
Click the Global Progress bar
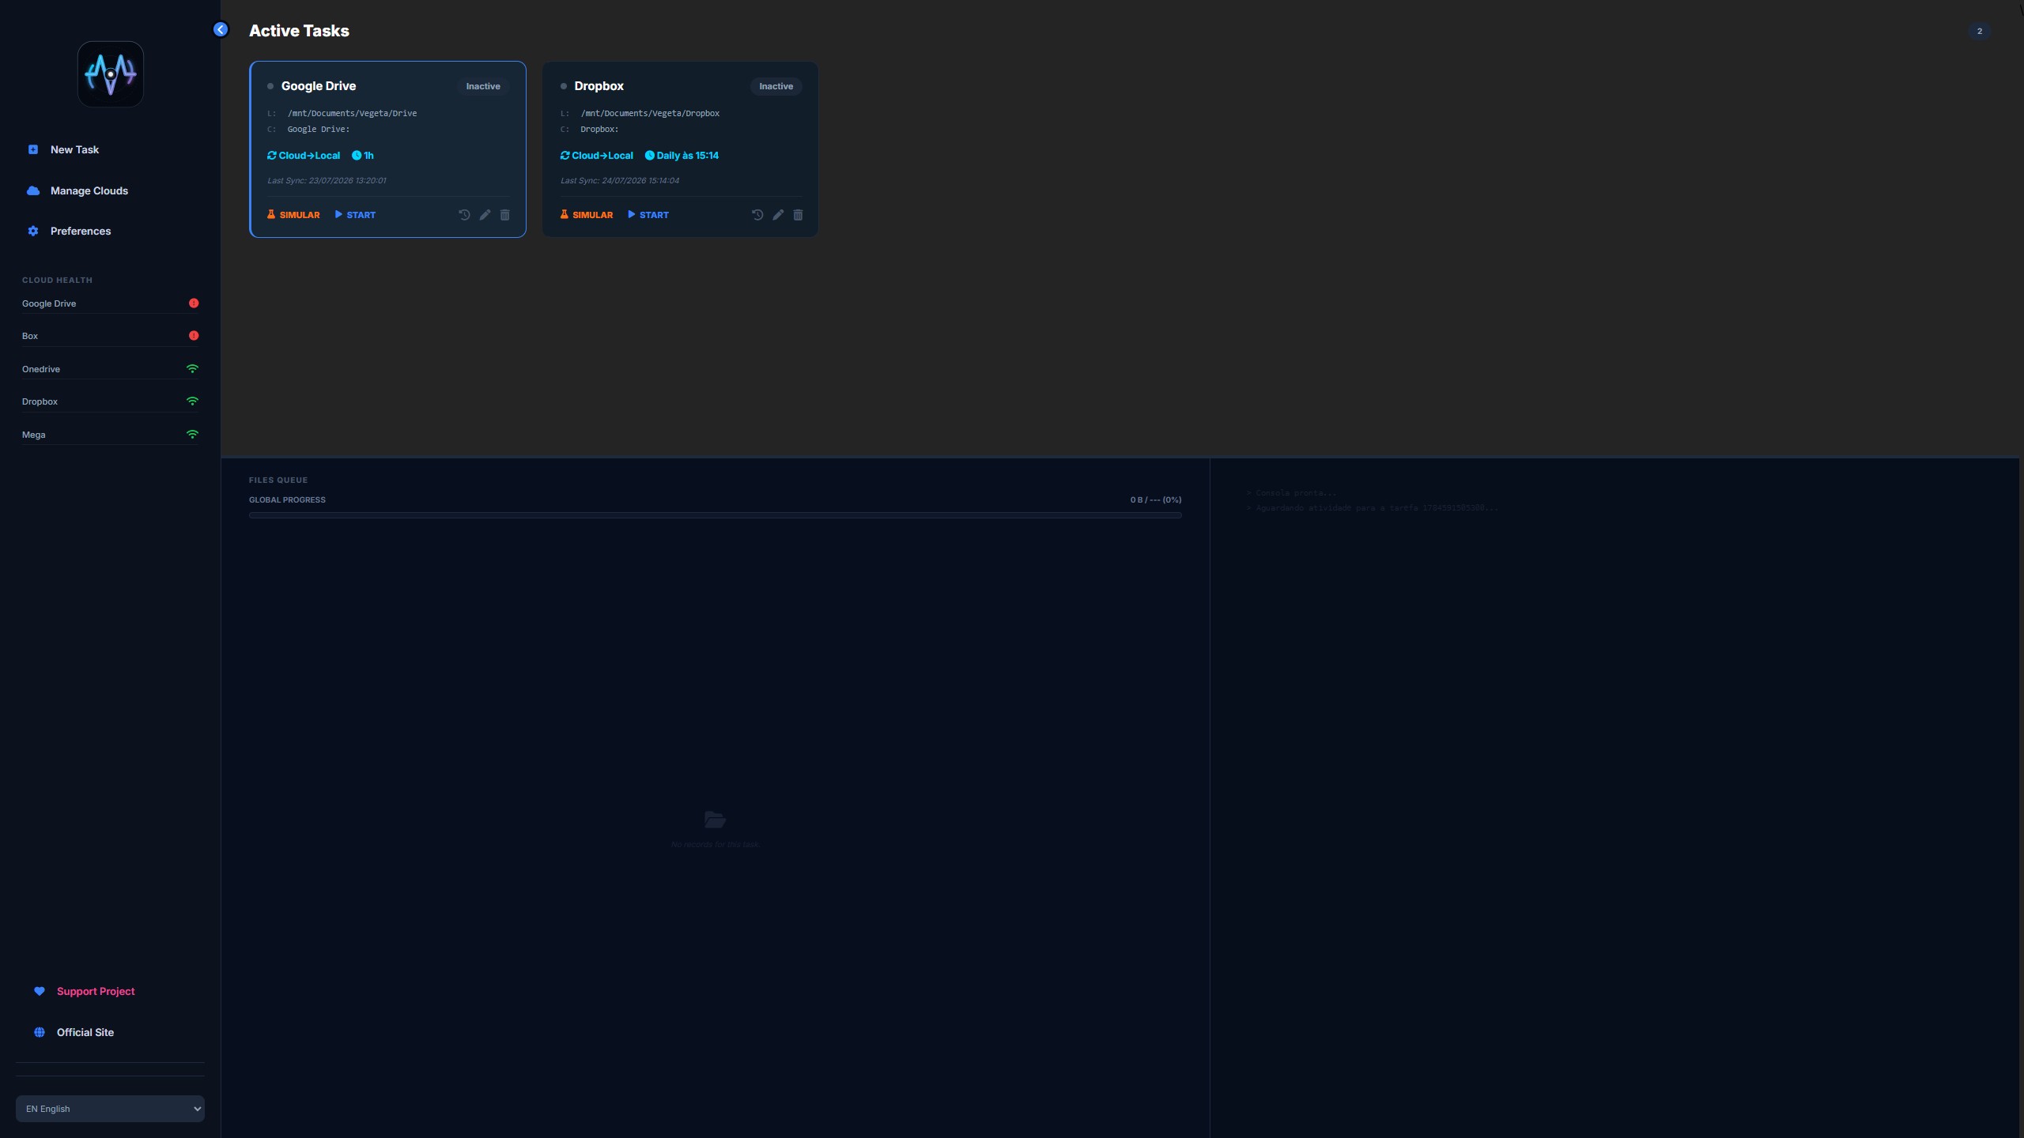[716, 515]
